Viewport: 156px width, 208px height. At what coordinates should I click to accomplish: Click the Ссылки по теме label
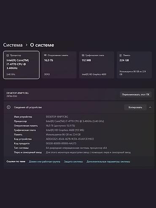pyautogui.click(x=16, y=162)
